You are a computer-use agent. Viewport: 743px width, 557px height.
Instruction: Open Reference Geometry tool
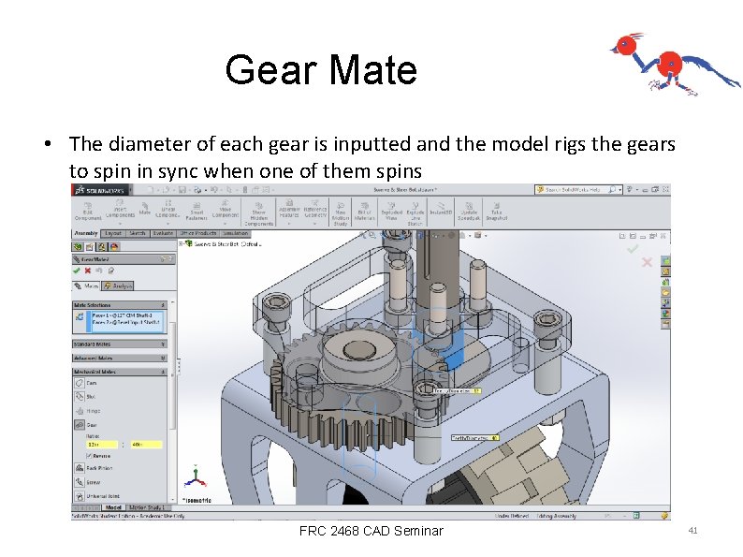[x=315, y=209]
